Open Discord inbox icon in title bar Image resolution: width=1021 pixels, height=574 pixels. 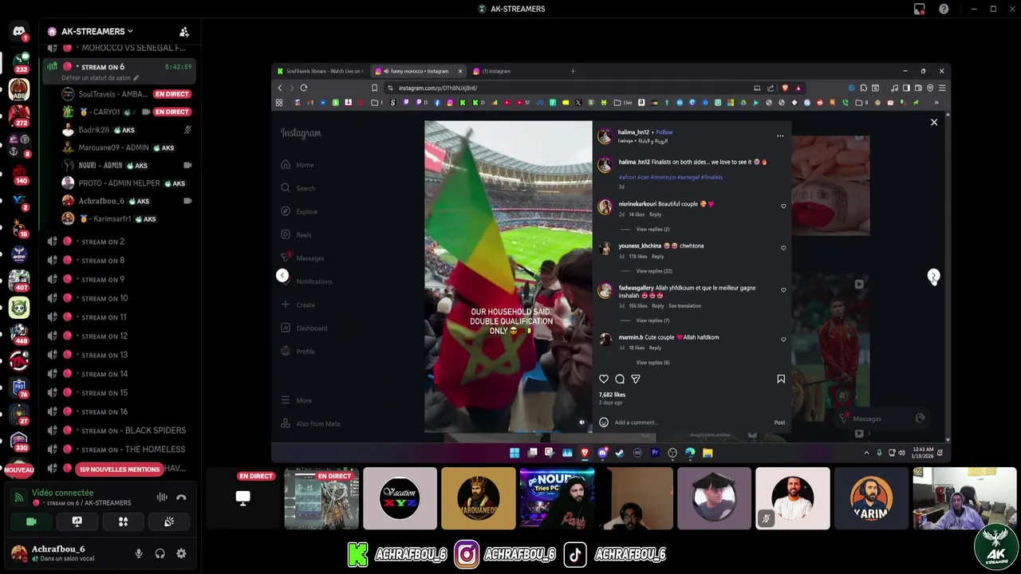tap(920, 10)
